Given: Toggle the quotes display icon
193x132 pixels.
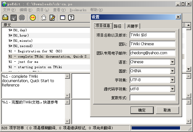Looking at the screenshot, I should pyautogui.click(x=33, y=18).
